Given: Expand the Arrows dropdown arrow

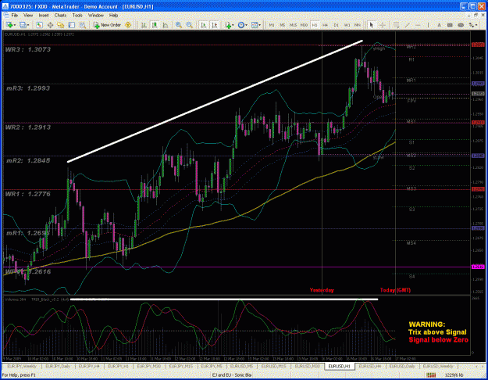Looking at the screenshot, I should click(x=476, y=25).
